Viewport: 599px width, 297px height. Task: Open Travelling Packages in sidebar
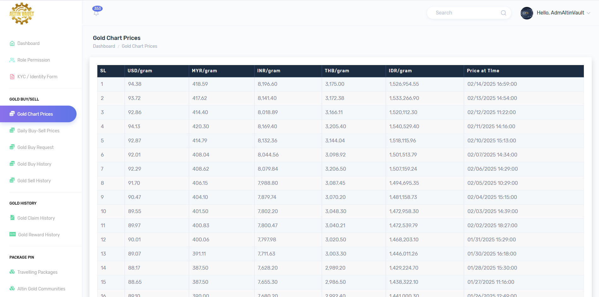(37, 272)
